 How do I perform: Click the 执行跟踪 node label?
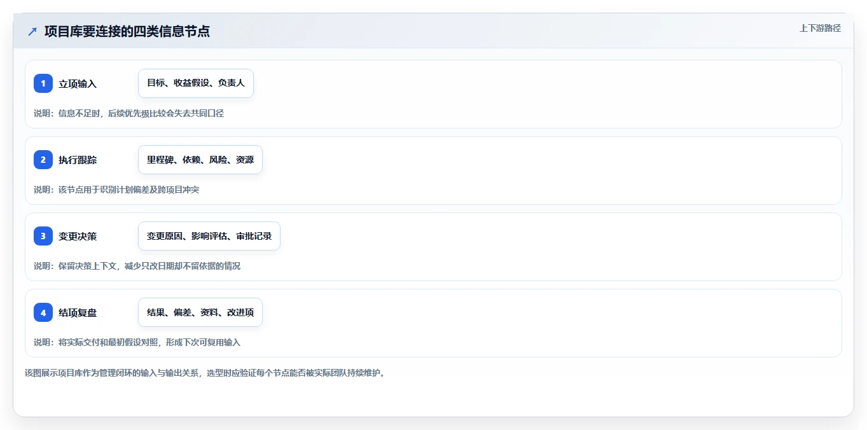coord(78,160)
